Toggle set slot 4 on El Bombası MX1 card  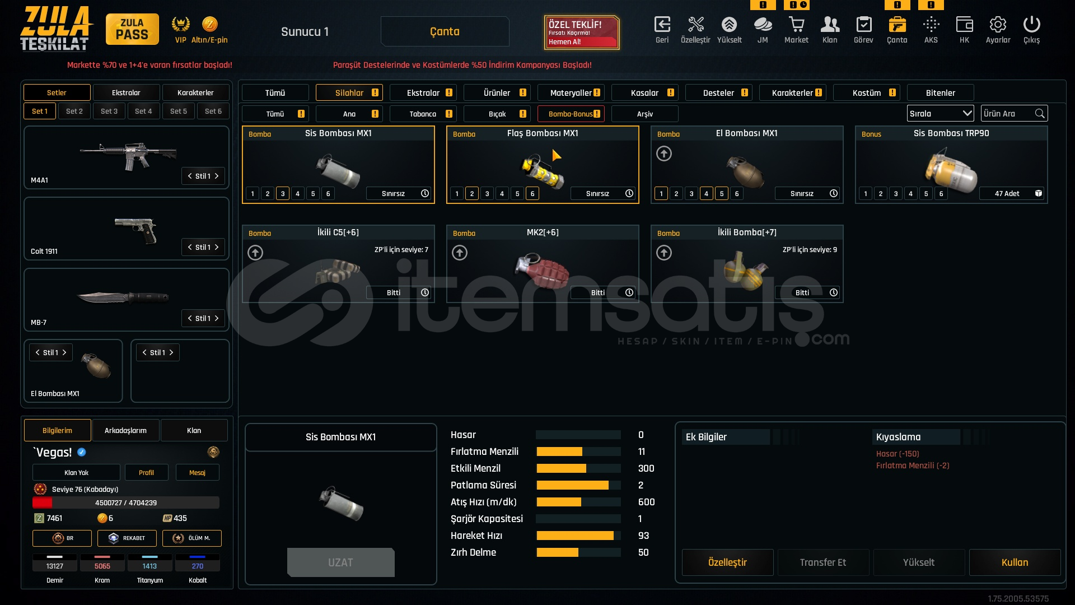coord(707,193)
